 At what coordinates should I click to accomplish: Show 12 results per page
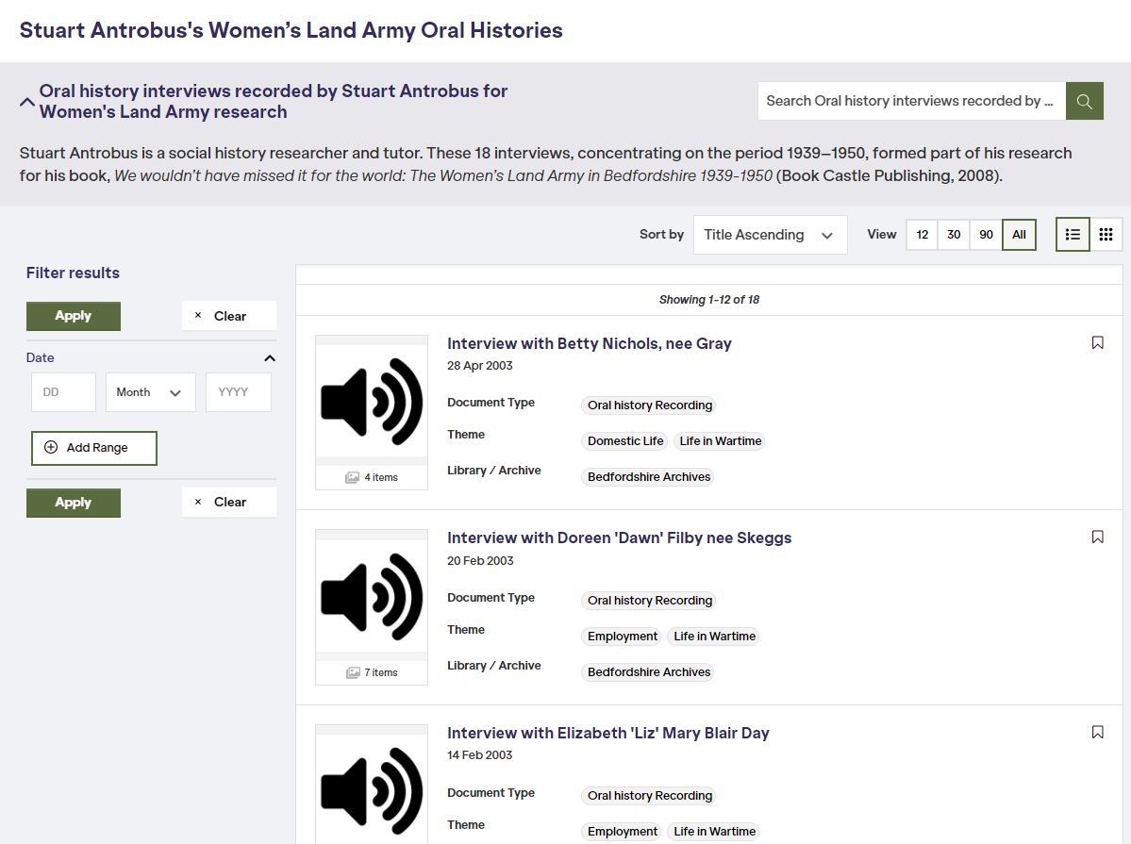[922, 235]
